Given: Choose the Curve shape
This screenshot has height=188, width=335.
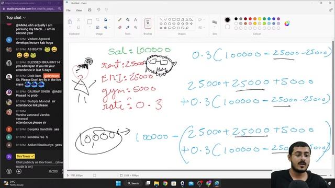Looking at the screenshot, I should [x=165, y=19].
